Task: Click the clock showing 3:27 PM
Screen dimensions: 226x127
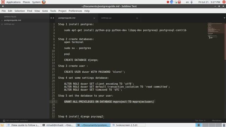Action: tap(209, 2)
